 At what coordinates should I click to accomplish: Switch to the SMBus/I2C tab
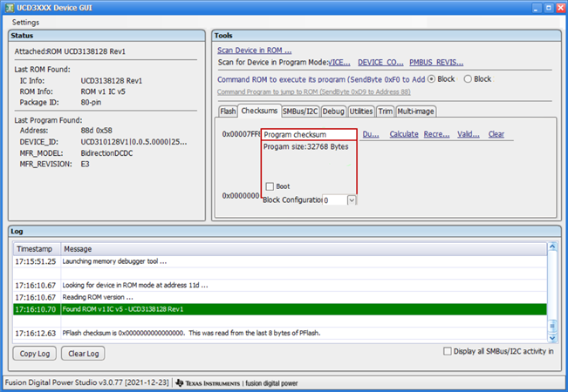click(300, 111)
